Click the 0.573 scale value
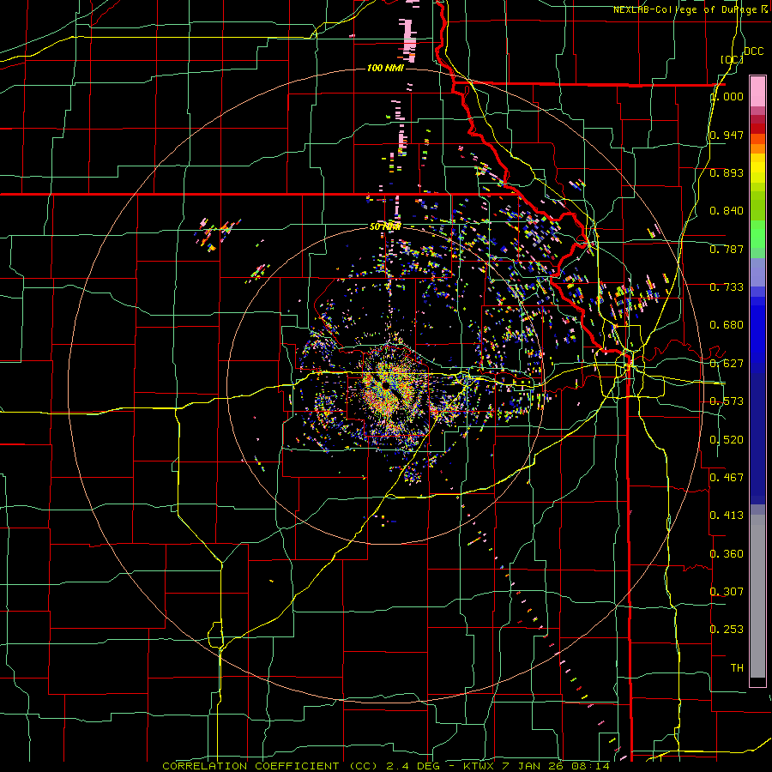 [x=727, y=401]
